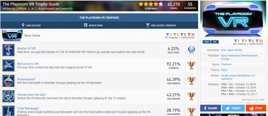
Task: Post the guide to Reddit
Action: [x=256, y=108]
